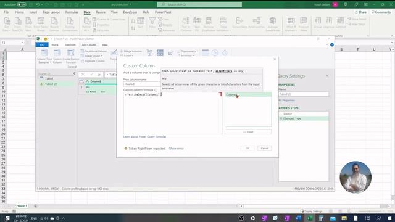Click Sort button in Excel ribbon
The width and height of the screenshot is (395, 222).
pos(141,23)
